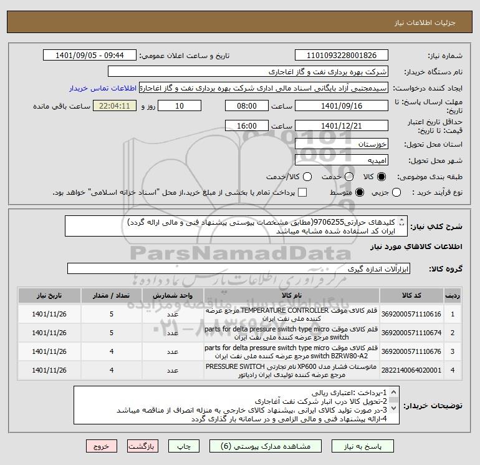Click need date in row 4
Viewport: 480px width, 465px height.
pyautogui.click(x=49, y=370)
